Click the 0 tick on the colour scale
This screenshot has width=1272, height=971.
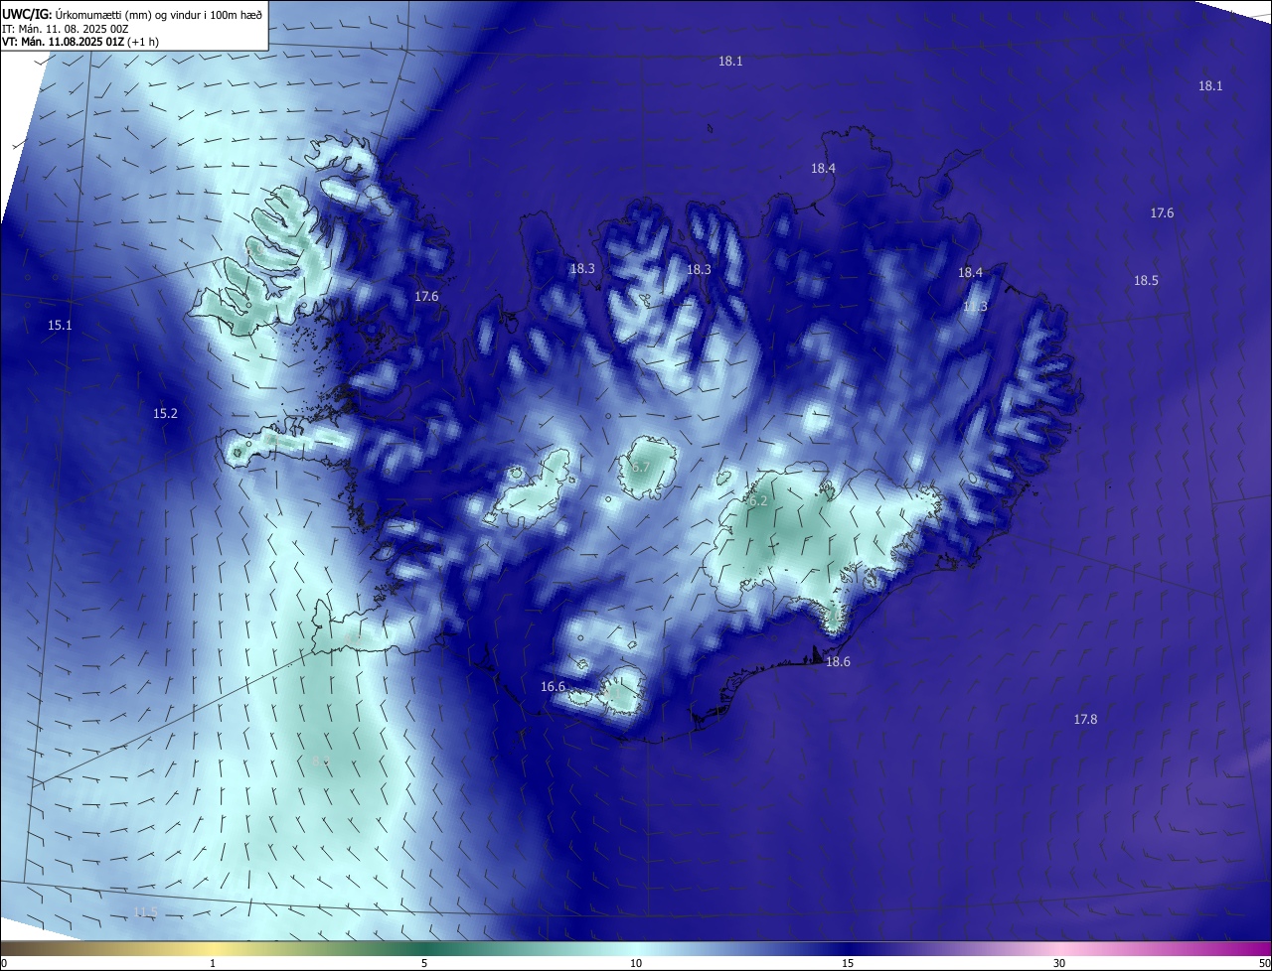[x=4, y=963]
